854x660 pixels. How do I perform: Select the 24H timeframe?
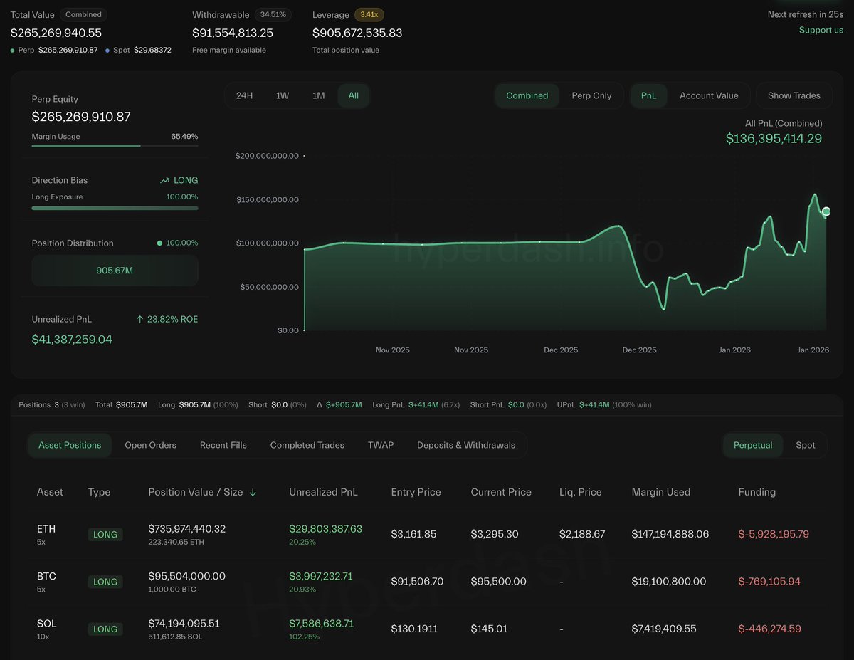pyautogui.click(x=244, y=95)
